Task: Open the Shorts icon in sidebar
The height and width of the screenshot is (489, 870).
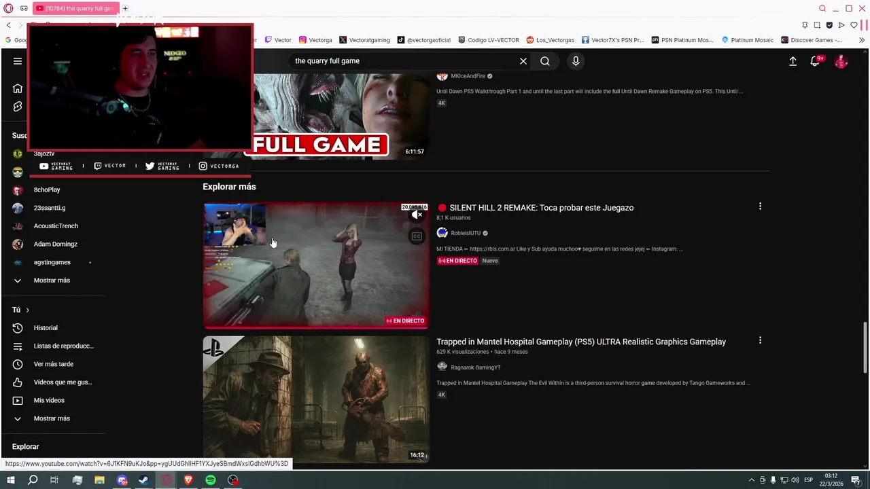Action: tap(18, 107)
